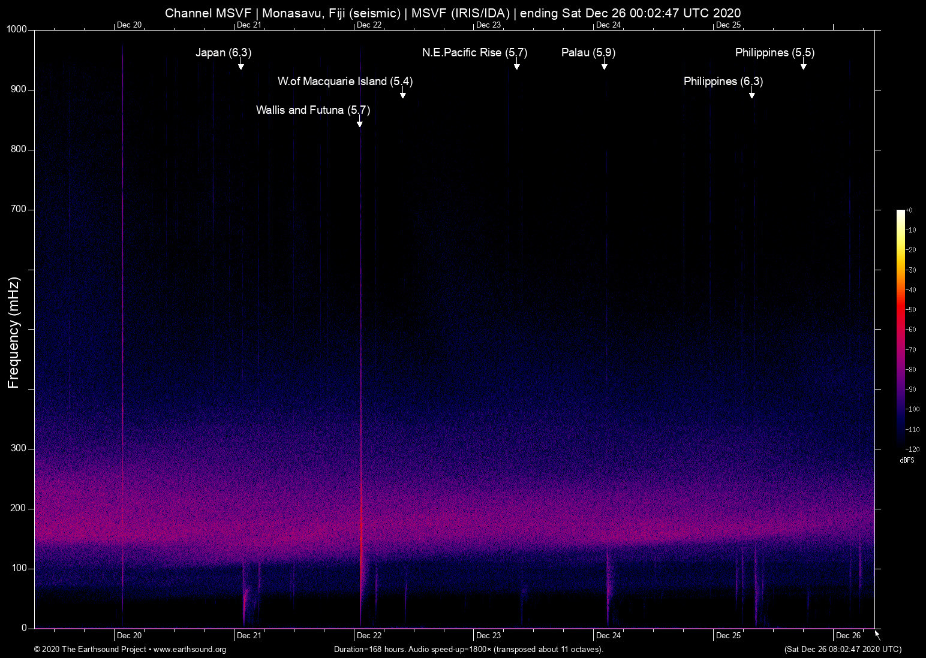Click the 200 mHz tick label on the left axis

(19, 508)
